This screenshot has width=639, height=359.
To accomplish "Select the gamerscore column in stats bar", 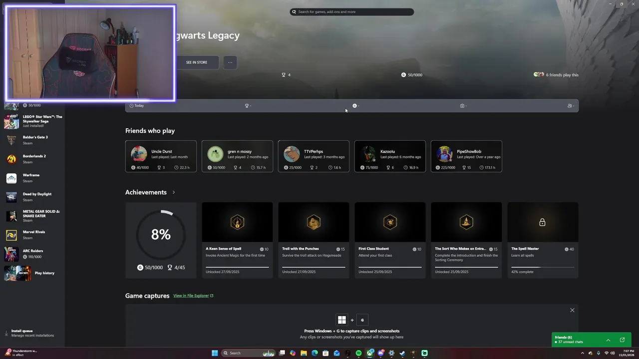I will point(355,106).
